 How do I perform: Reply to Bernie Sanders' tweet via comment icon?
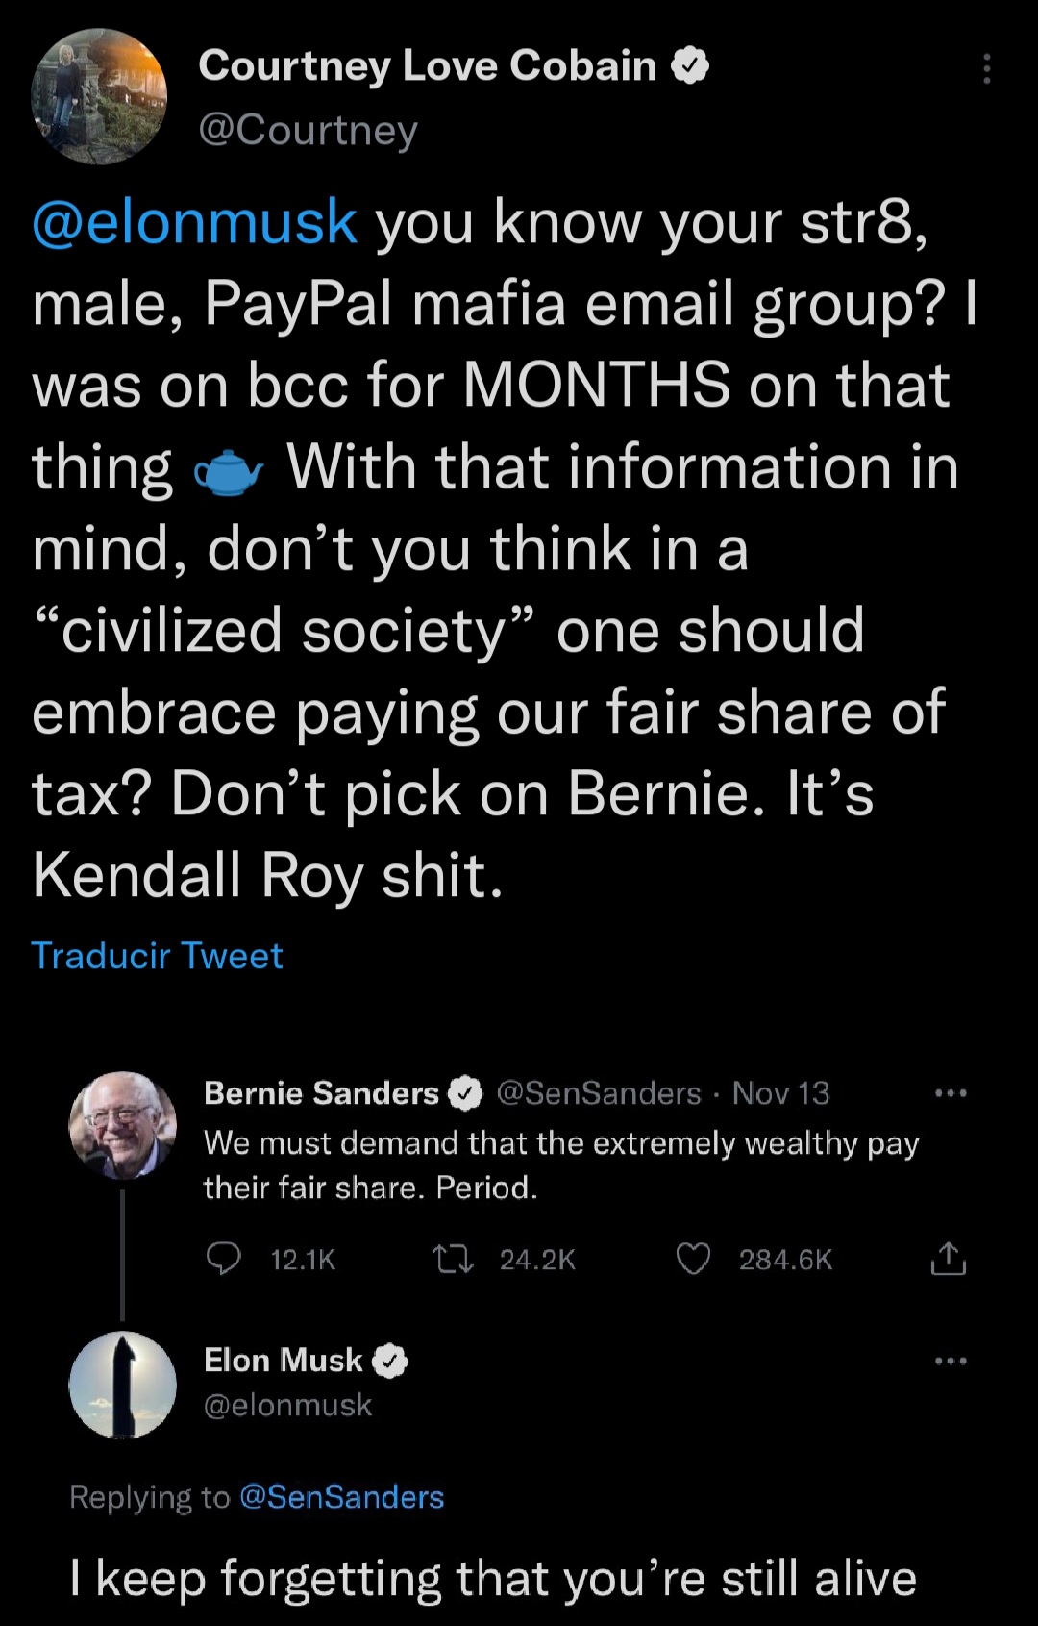click(x=224, y=1259)
